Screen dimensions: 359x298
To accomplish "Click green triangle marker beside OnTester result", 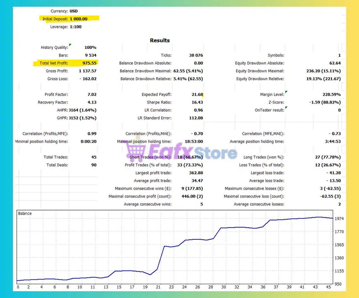I will 286,108.
